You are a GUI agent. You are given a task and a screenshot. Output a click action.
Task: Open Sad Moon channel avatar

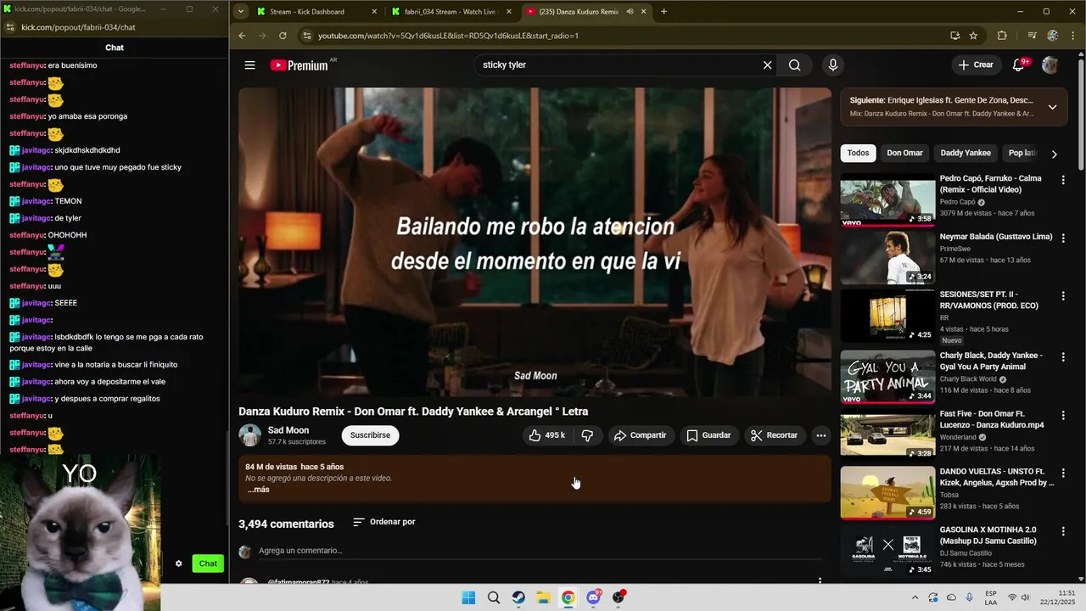point(250,435)
